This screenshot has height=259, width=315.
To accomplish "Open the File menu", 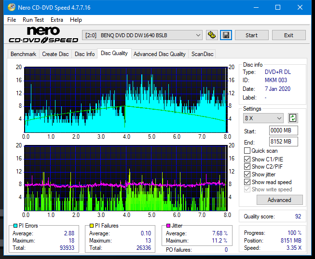I will (x=12, y=20).
